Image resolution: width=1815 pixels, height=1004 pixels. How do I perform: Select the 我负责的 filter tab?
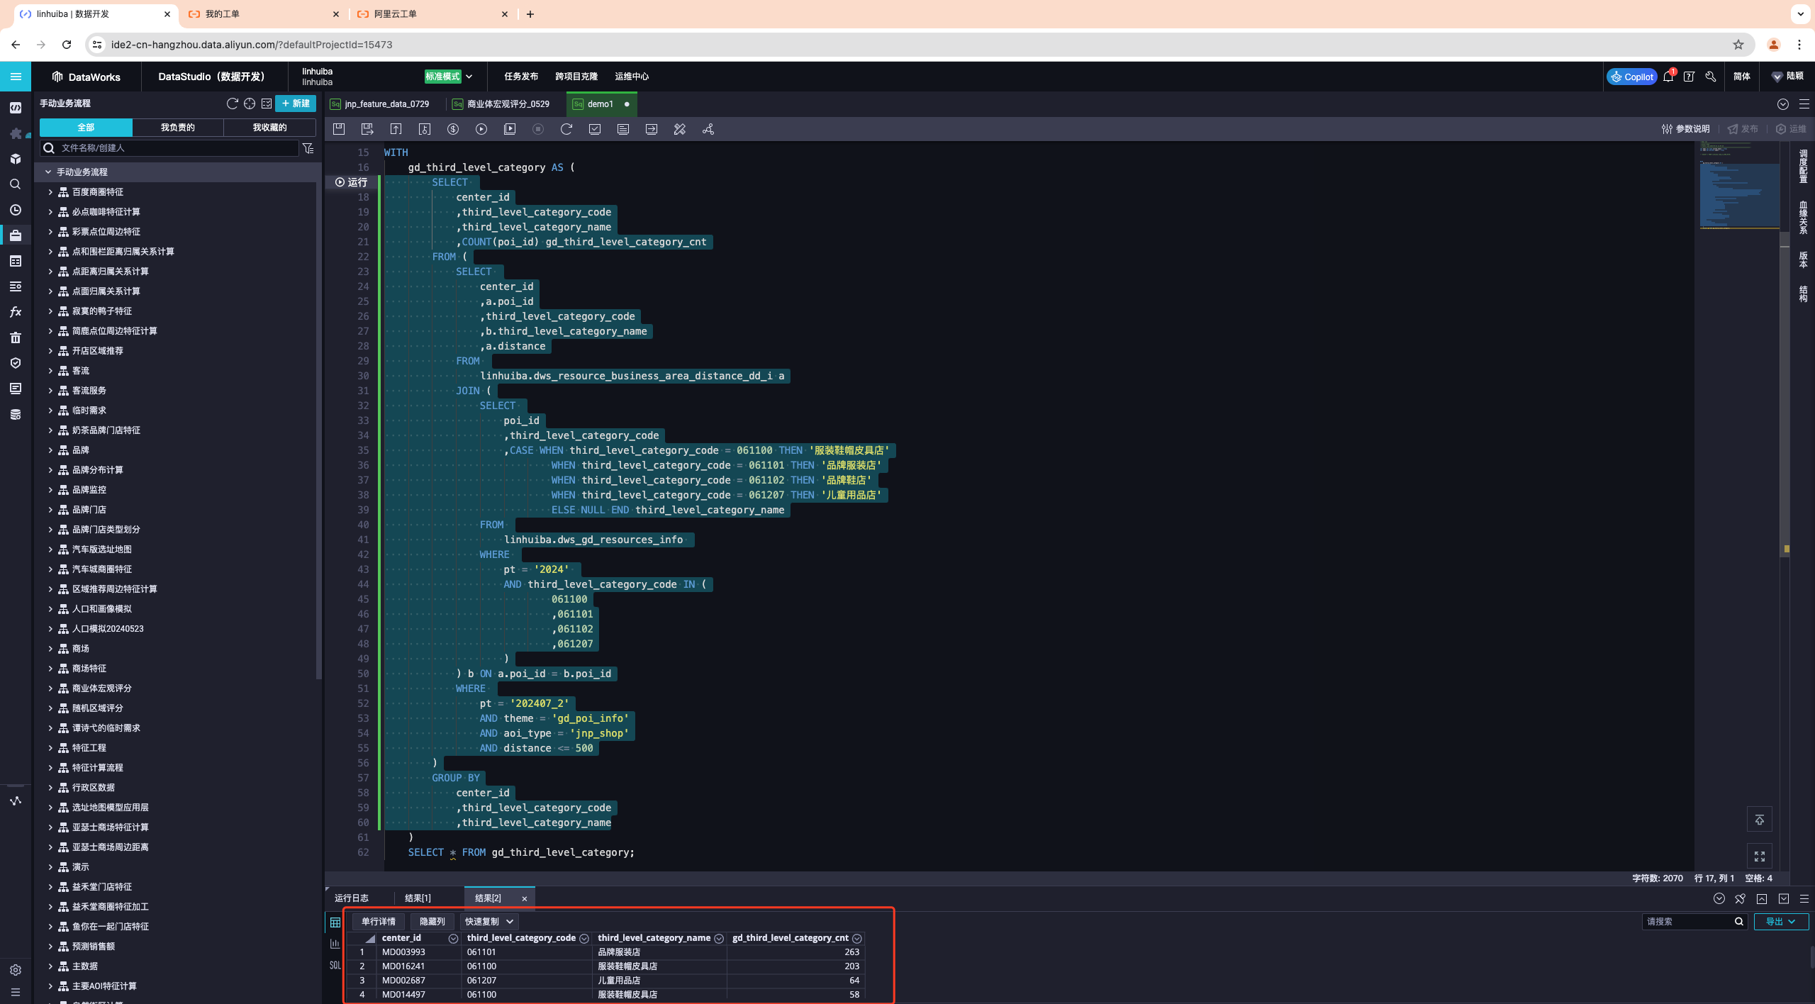pyautogui.click(x=178, y=127)
